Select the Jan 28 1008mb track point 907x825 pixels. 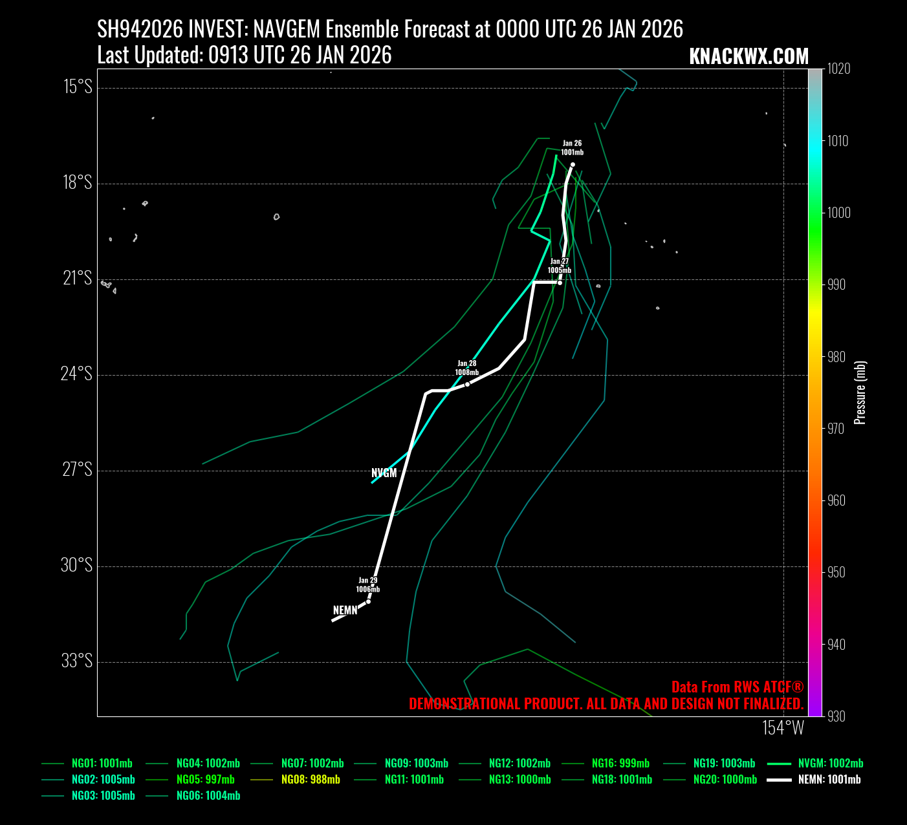467,384
